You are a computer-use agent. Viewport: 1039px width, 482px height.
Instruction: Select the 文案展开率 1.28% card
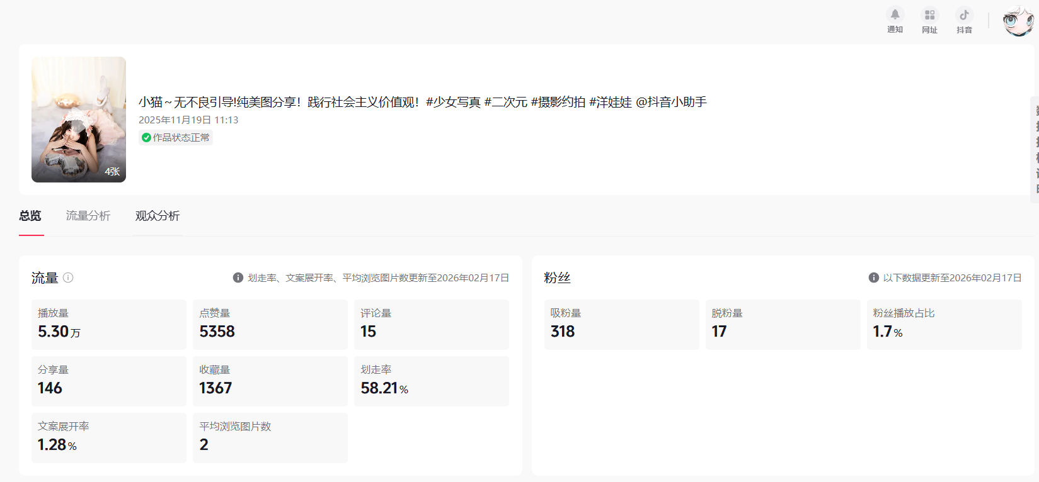click(x=109, y=438)
